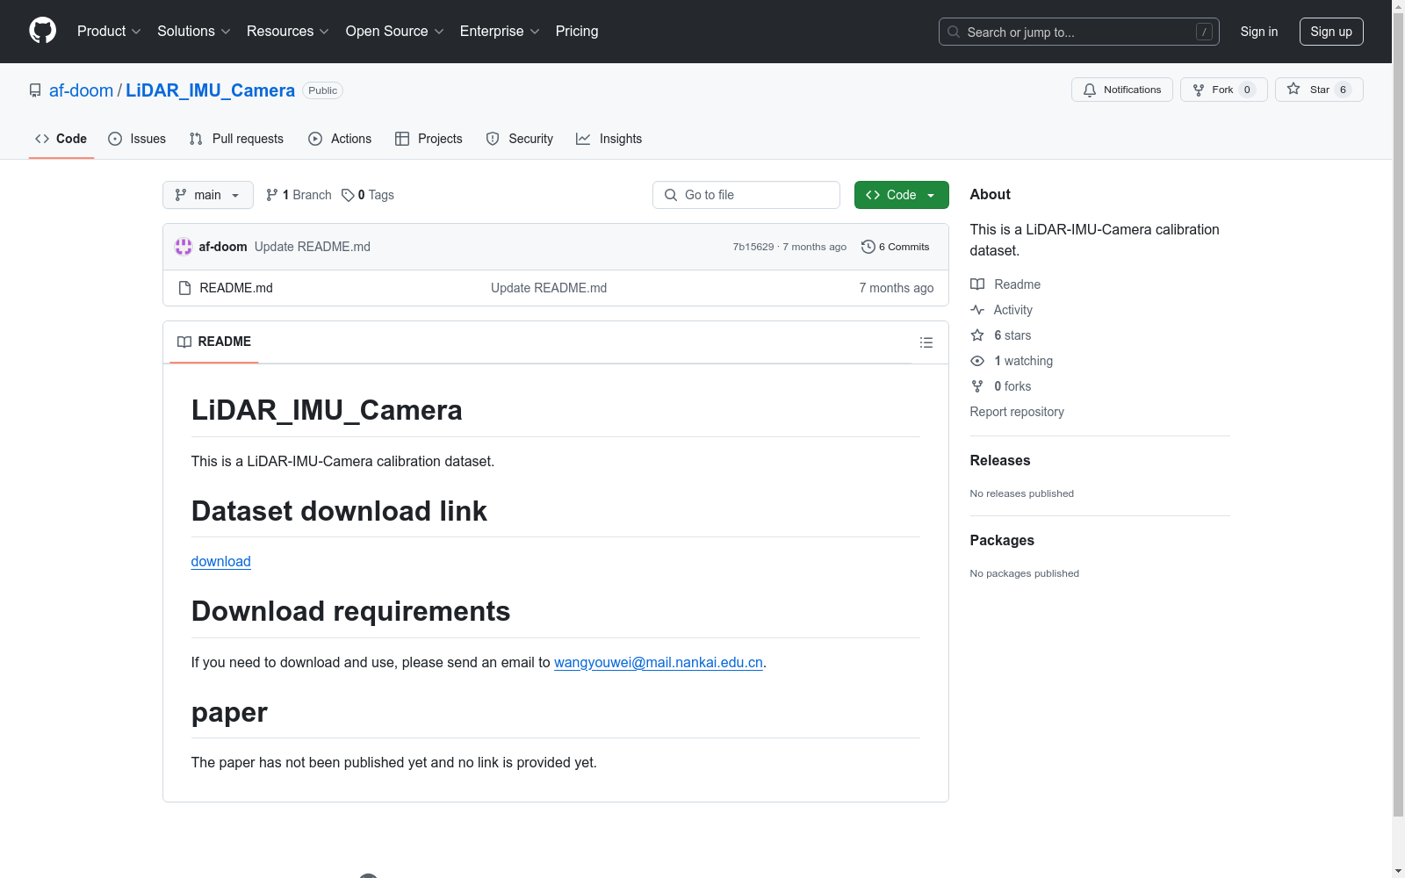Fork the repository
This screenshot has height=878, width=1405.
tap(1224, 90)
